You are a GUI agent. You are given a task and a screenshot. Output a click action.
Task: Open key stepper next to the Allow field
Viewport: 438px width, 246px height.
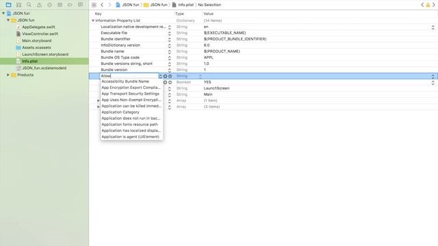coord(160,76)
